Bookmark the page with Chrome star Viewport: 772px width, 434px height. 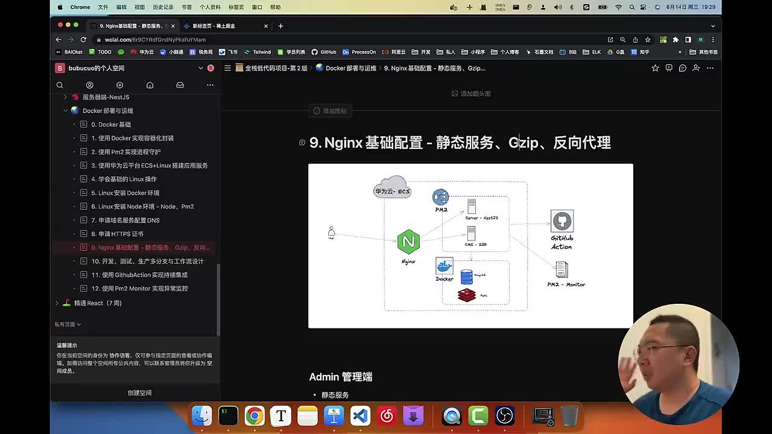pos(648,40)
